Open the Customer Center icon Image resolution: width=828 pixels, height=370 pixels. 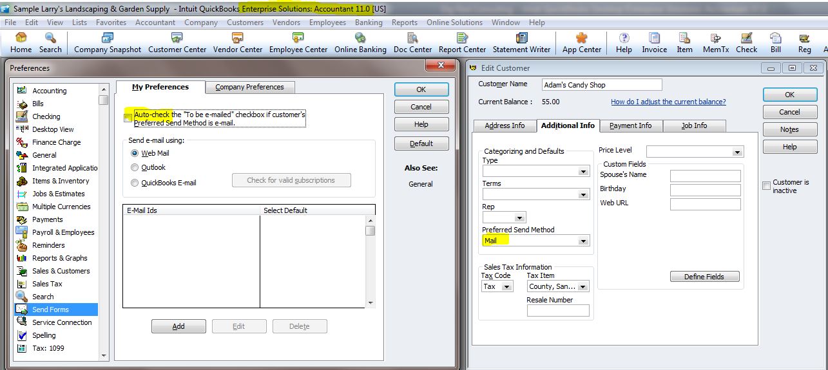click(x=177, y=43)
